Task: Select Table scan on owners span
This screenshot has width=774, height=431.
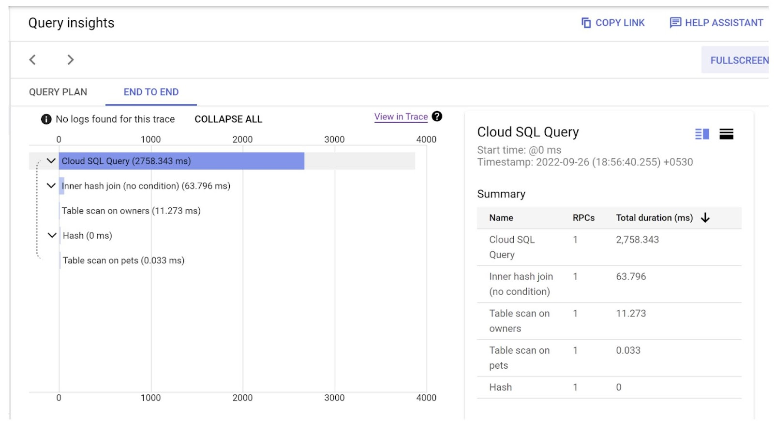Action: pos(131,211)
